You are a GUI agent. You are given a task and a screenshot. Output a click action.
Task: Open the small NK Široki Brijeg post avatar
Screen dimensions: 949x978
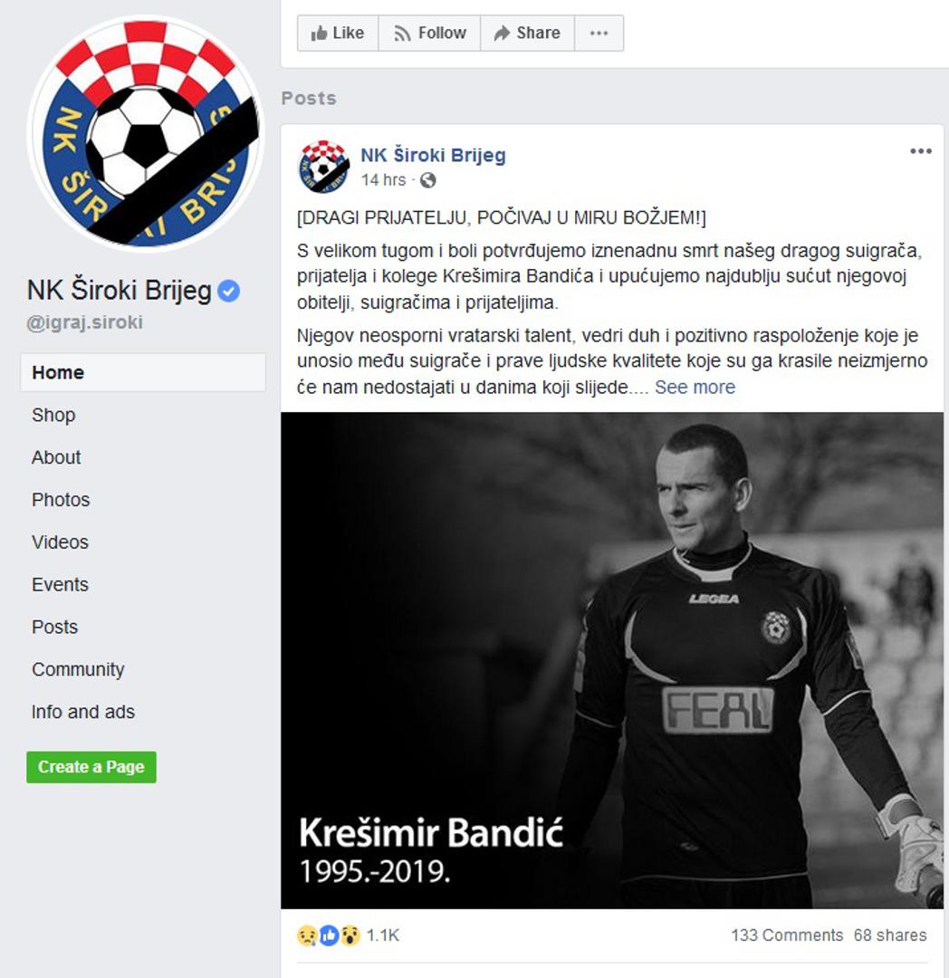click(323, 167)
